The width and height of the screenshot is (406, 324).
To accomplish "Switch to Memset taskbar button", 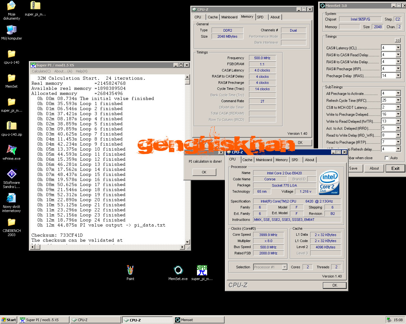I will [x=199, y=320].
